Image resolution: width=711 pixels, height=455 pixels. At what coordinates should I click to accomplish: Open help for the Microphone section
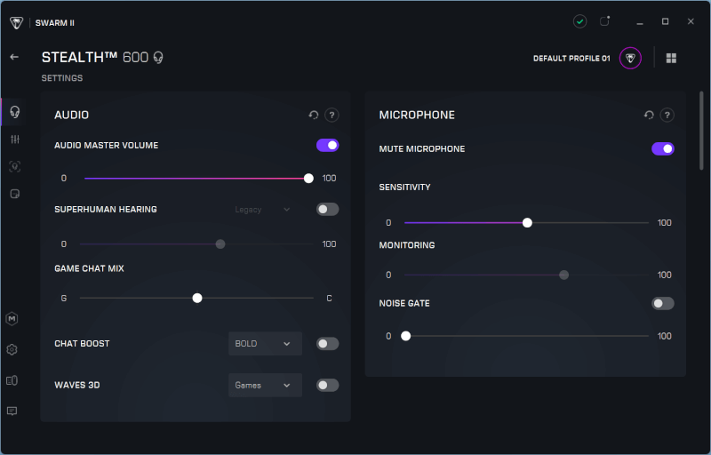pos(667,115)
